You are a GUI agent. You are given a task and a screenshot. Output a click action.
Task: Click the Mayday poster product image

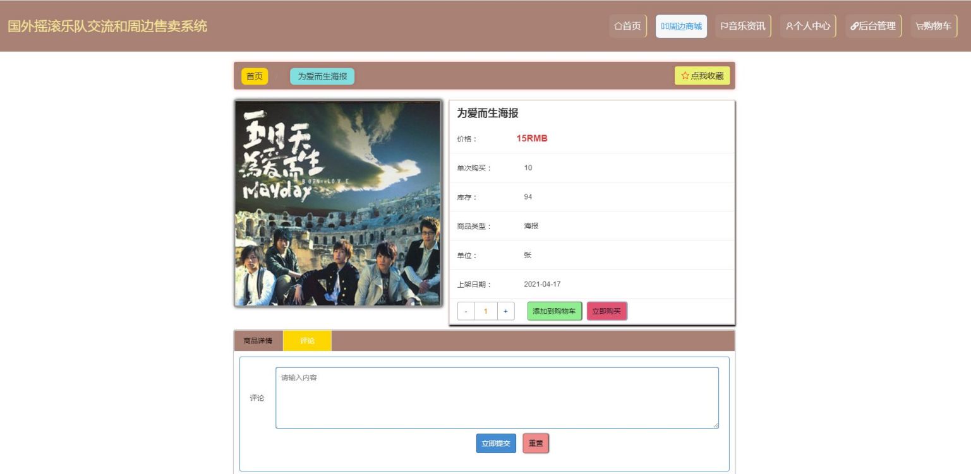pyautogui.click(x=338, y=203)
